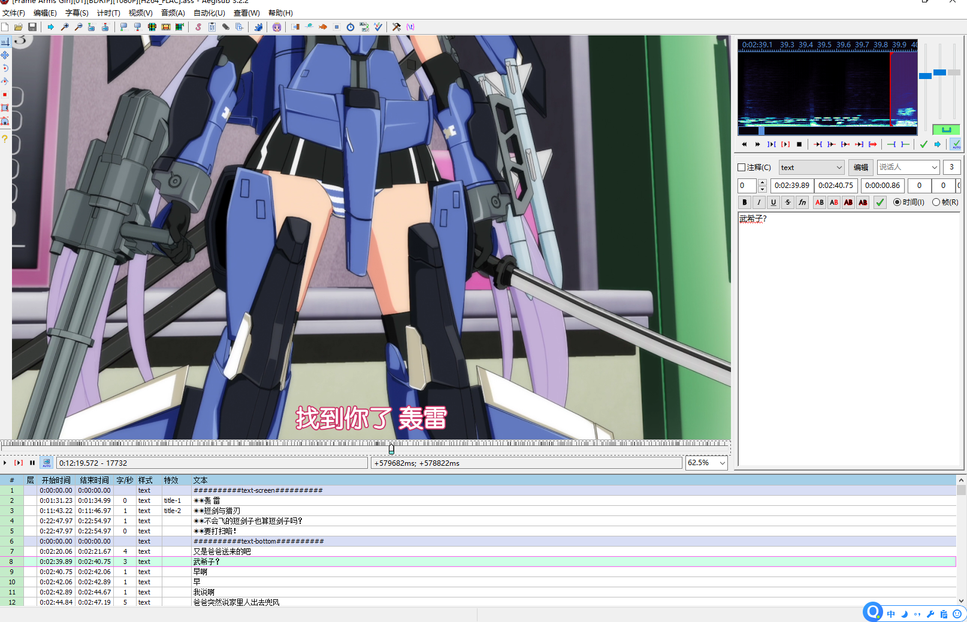Zoom in video with magnifier plus icon
Image resolution: width=967 pixels, height=622 pixels.
65,27
